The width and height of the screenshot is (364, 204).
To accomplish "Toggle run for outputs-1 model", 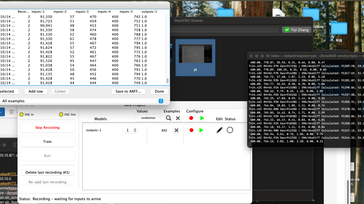I will (x=201, y=130).
